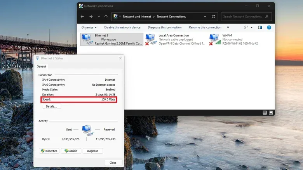Click the Media State Enabled value
303x170 pixels.
(110, 90)
